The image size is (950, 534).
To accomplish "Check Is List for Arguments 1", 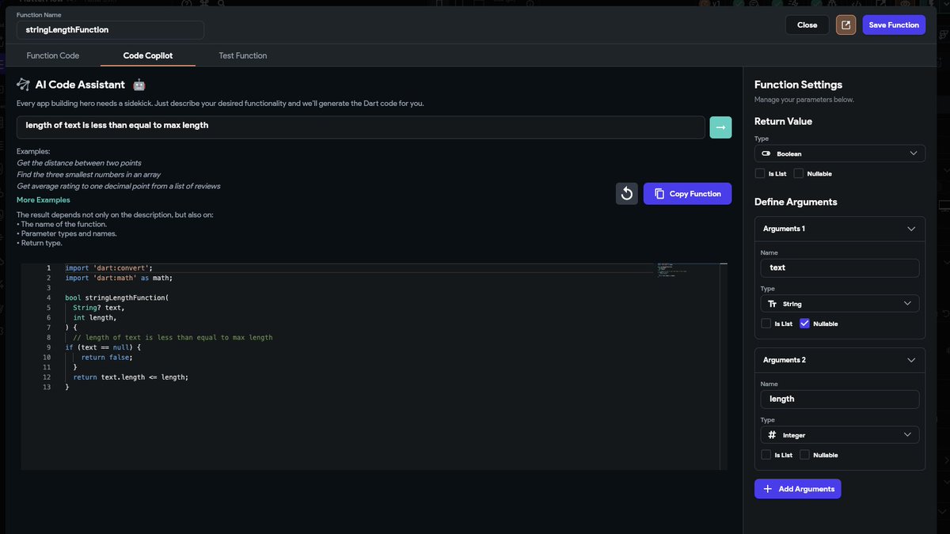I will pyautogui.click(x=766, y=324).
